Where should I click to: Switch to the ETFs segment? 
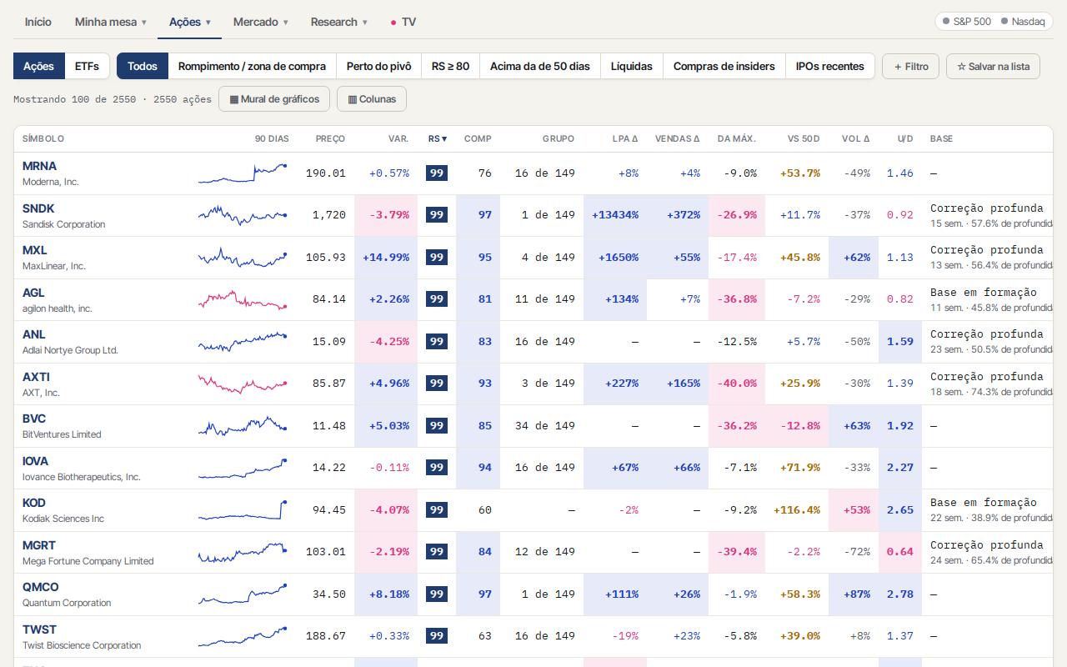tap(87, 67)
